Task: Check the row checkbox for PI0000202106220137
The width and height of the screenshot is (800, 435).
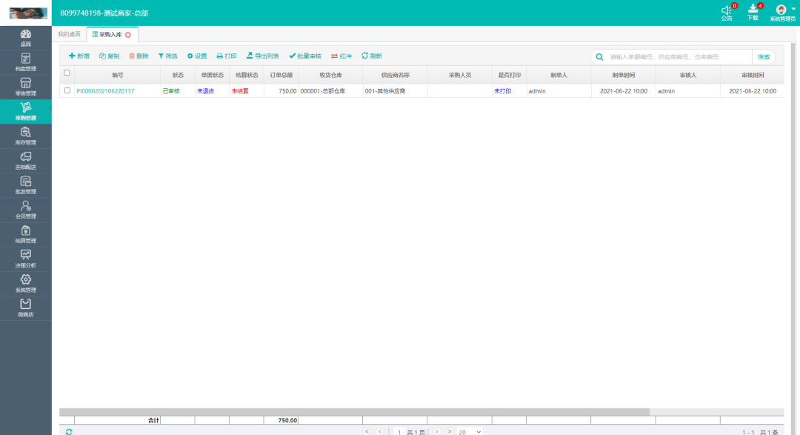Action: point(67,91)
